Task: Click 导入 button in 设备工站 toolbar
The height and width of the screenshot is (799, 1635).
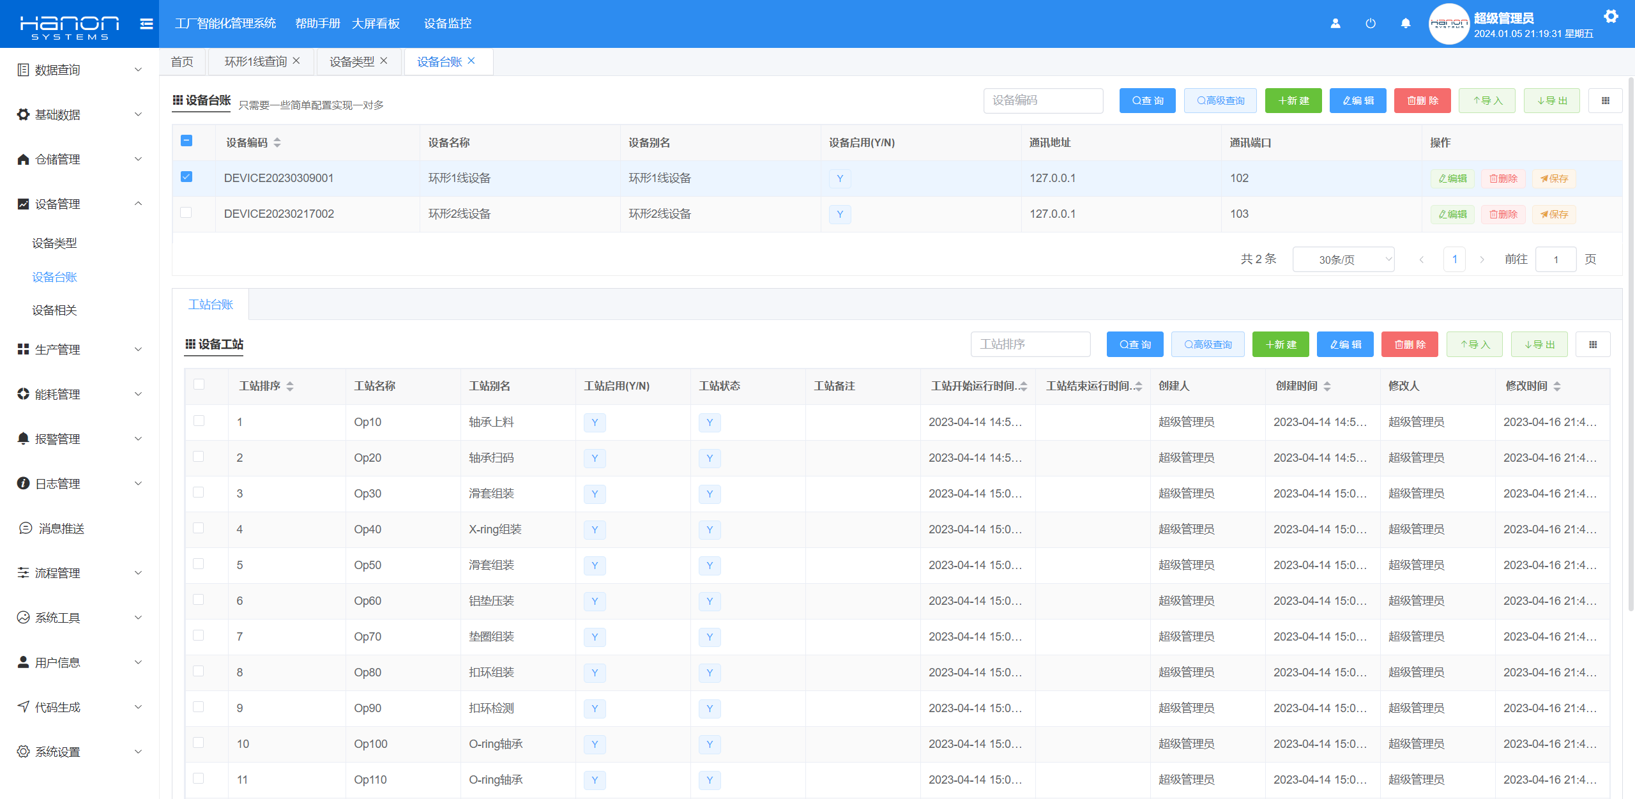Action: pyautogui.click(x=1474, y=344)
